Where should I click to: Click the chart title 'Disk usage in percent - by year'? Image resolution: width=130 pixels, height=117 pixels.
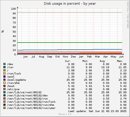[70, 4]
